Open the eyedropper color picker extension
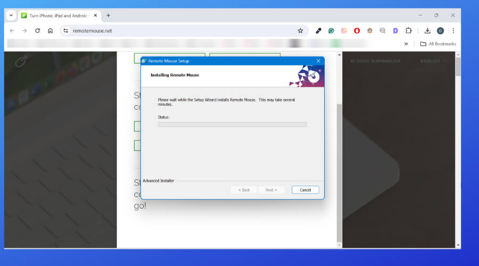Screen dimensions: 479x266 318,30
